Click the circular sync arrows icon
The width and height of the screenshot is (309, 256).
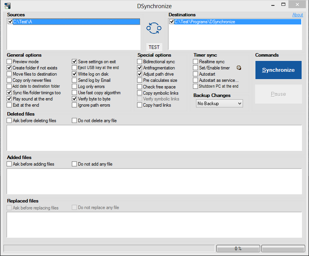[x=154, y=28]
